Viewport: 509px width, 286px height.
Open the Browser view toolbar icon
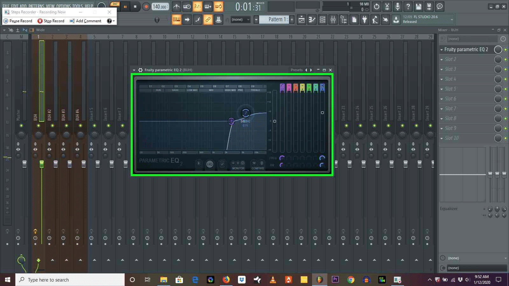click(x=343, y=20)
